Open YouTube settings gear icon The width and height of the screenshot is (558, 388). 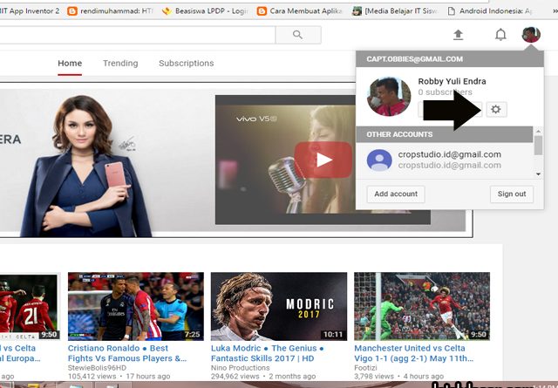click(x=496, y=109)
